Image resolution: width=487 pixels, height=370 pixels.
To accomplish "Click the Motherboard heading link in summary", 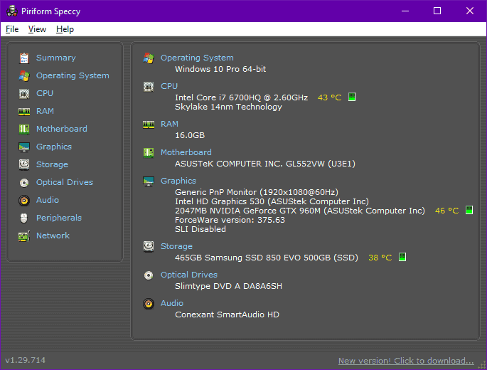I will pyautogui.click(x=186, y=152).
